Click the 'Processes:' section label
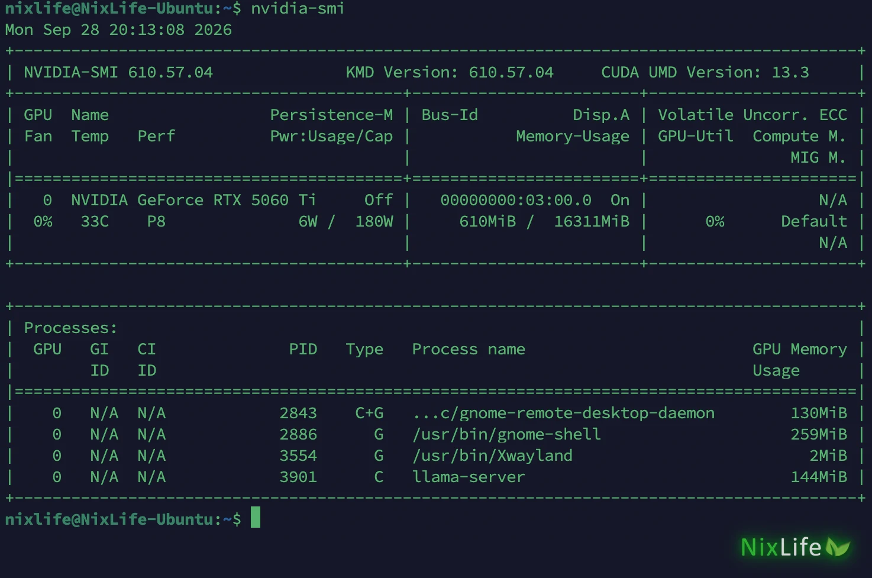The image size is (872, 578). (71, 328)
